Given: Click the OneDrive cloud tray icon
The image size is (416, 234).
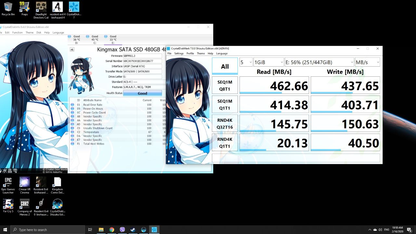Looking at the screenshot, I should pos(375,229).
